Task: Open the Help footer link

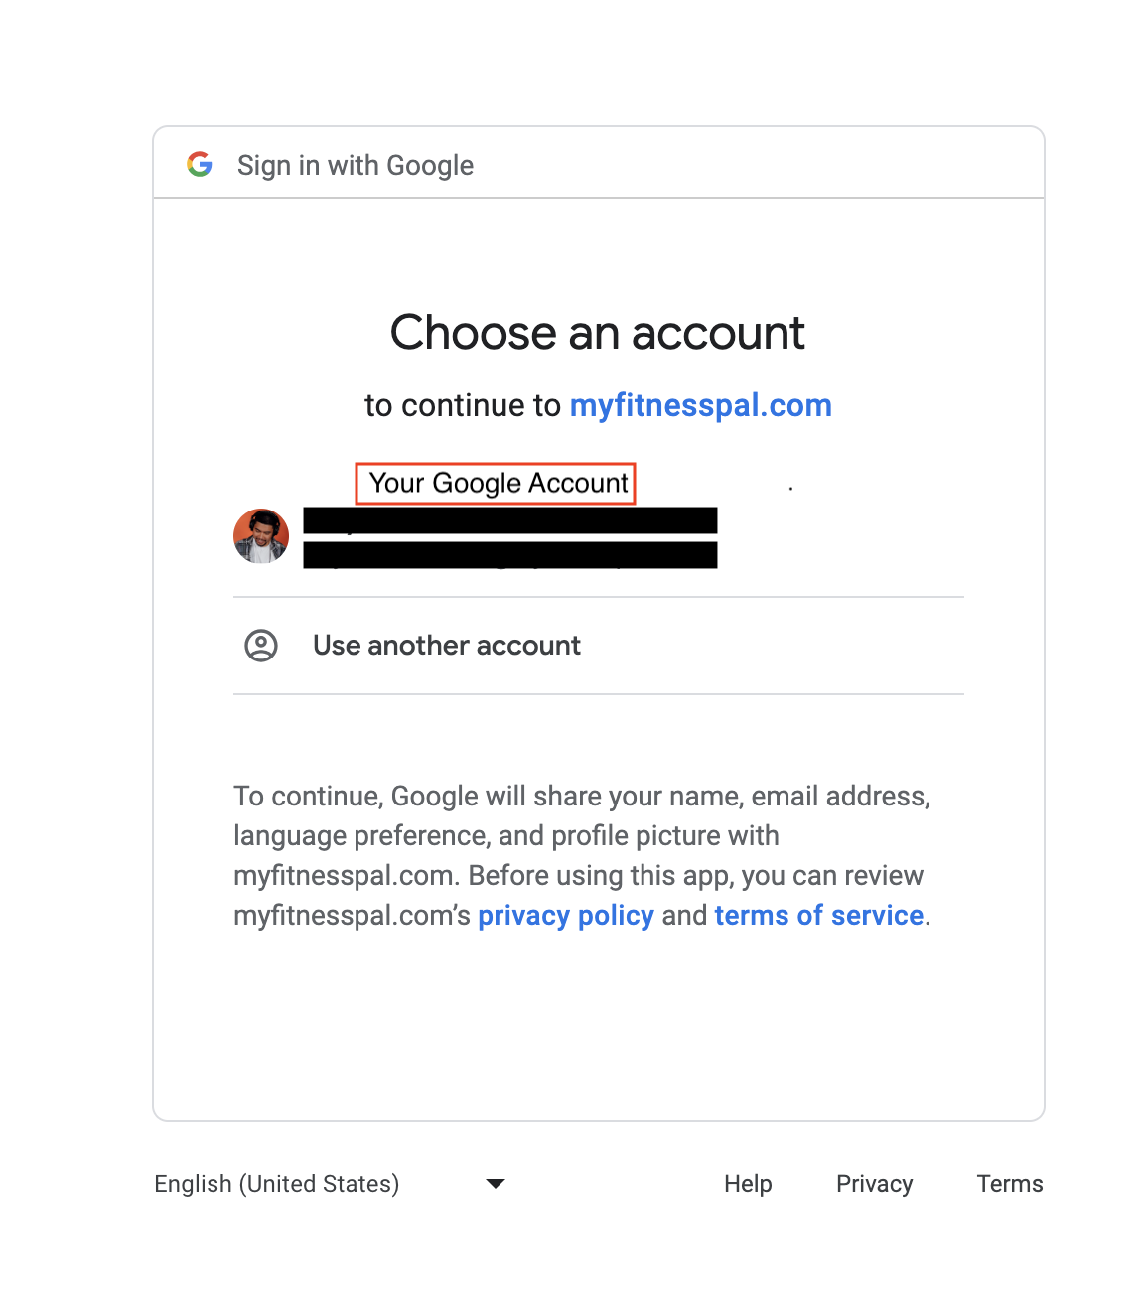Action: [x=748, y=1183]
